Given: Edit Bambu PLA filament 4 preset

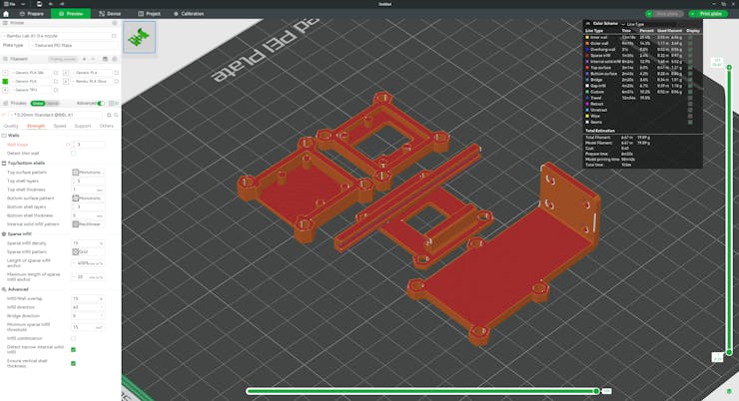Looking at the screenshot, I should [116, 82].
